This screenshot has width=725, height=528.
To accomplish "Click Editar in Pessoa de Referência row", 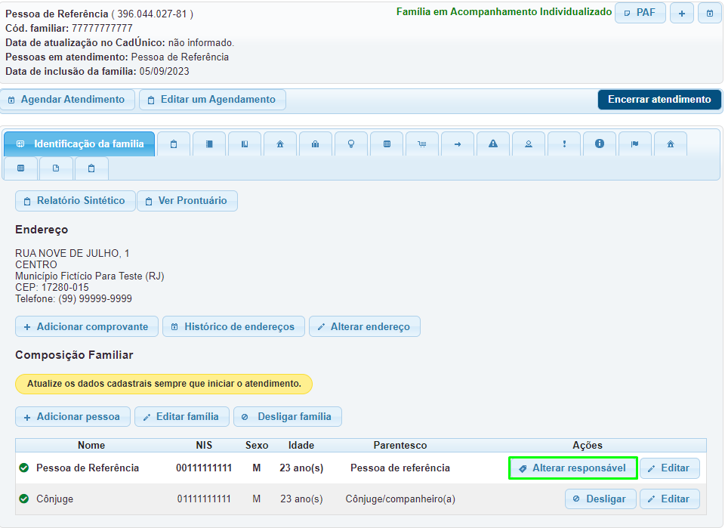I will click(670, 468).
